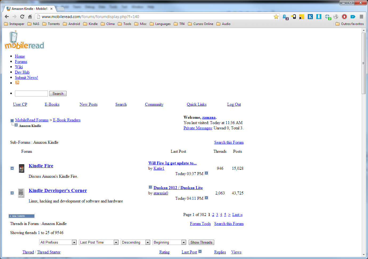Close the Amazon Kindle browser tab
Image resolution: width=368 pixels, height=259 pixels.
point(51,9)
